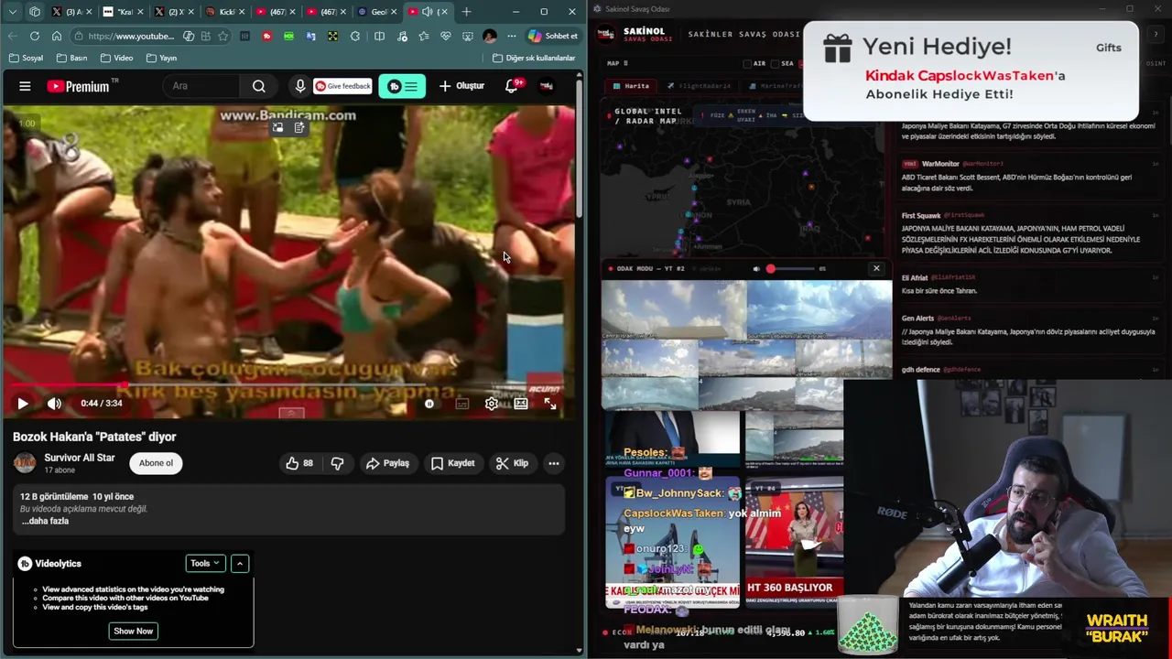1172x659 pixels.
Task: Enable the SEA checkbox in Sakinol
Action: tap(776, 63)
